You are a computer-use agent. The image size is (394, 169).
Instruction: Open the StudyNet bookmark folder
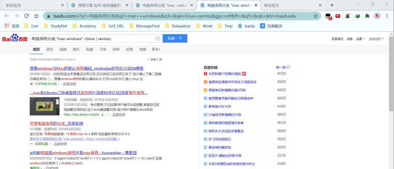tap(56, 26)
